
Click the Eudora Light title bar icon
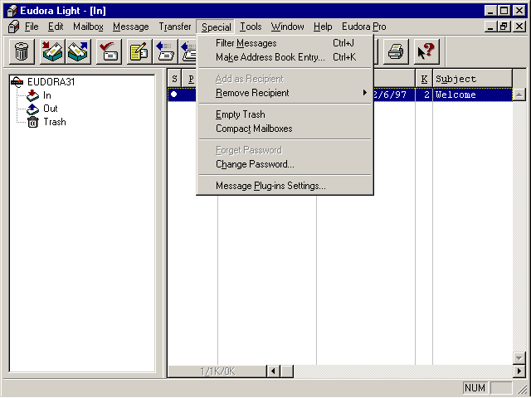(12, 11)
